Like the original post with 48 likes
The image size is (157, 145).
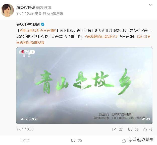click(145, 129)
